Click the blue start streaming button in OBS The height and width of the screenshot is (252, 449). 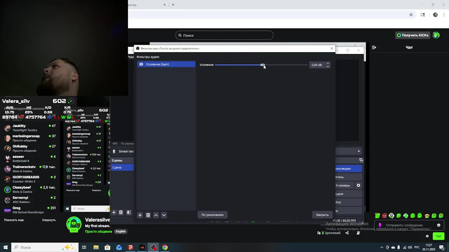coord(349,169)
